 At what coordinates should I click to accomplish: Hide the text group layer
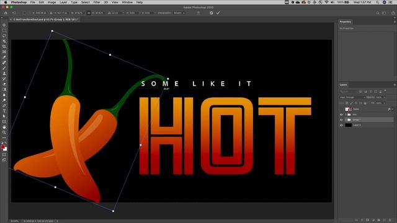click(341, 115)
